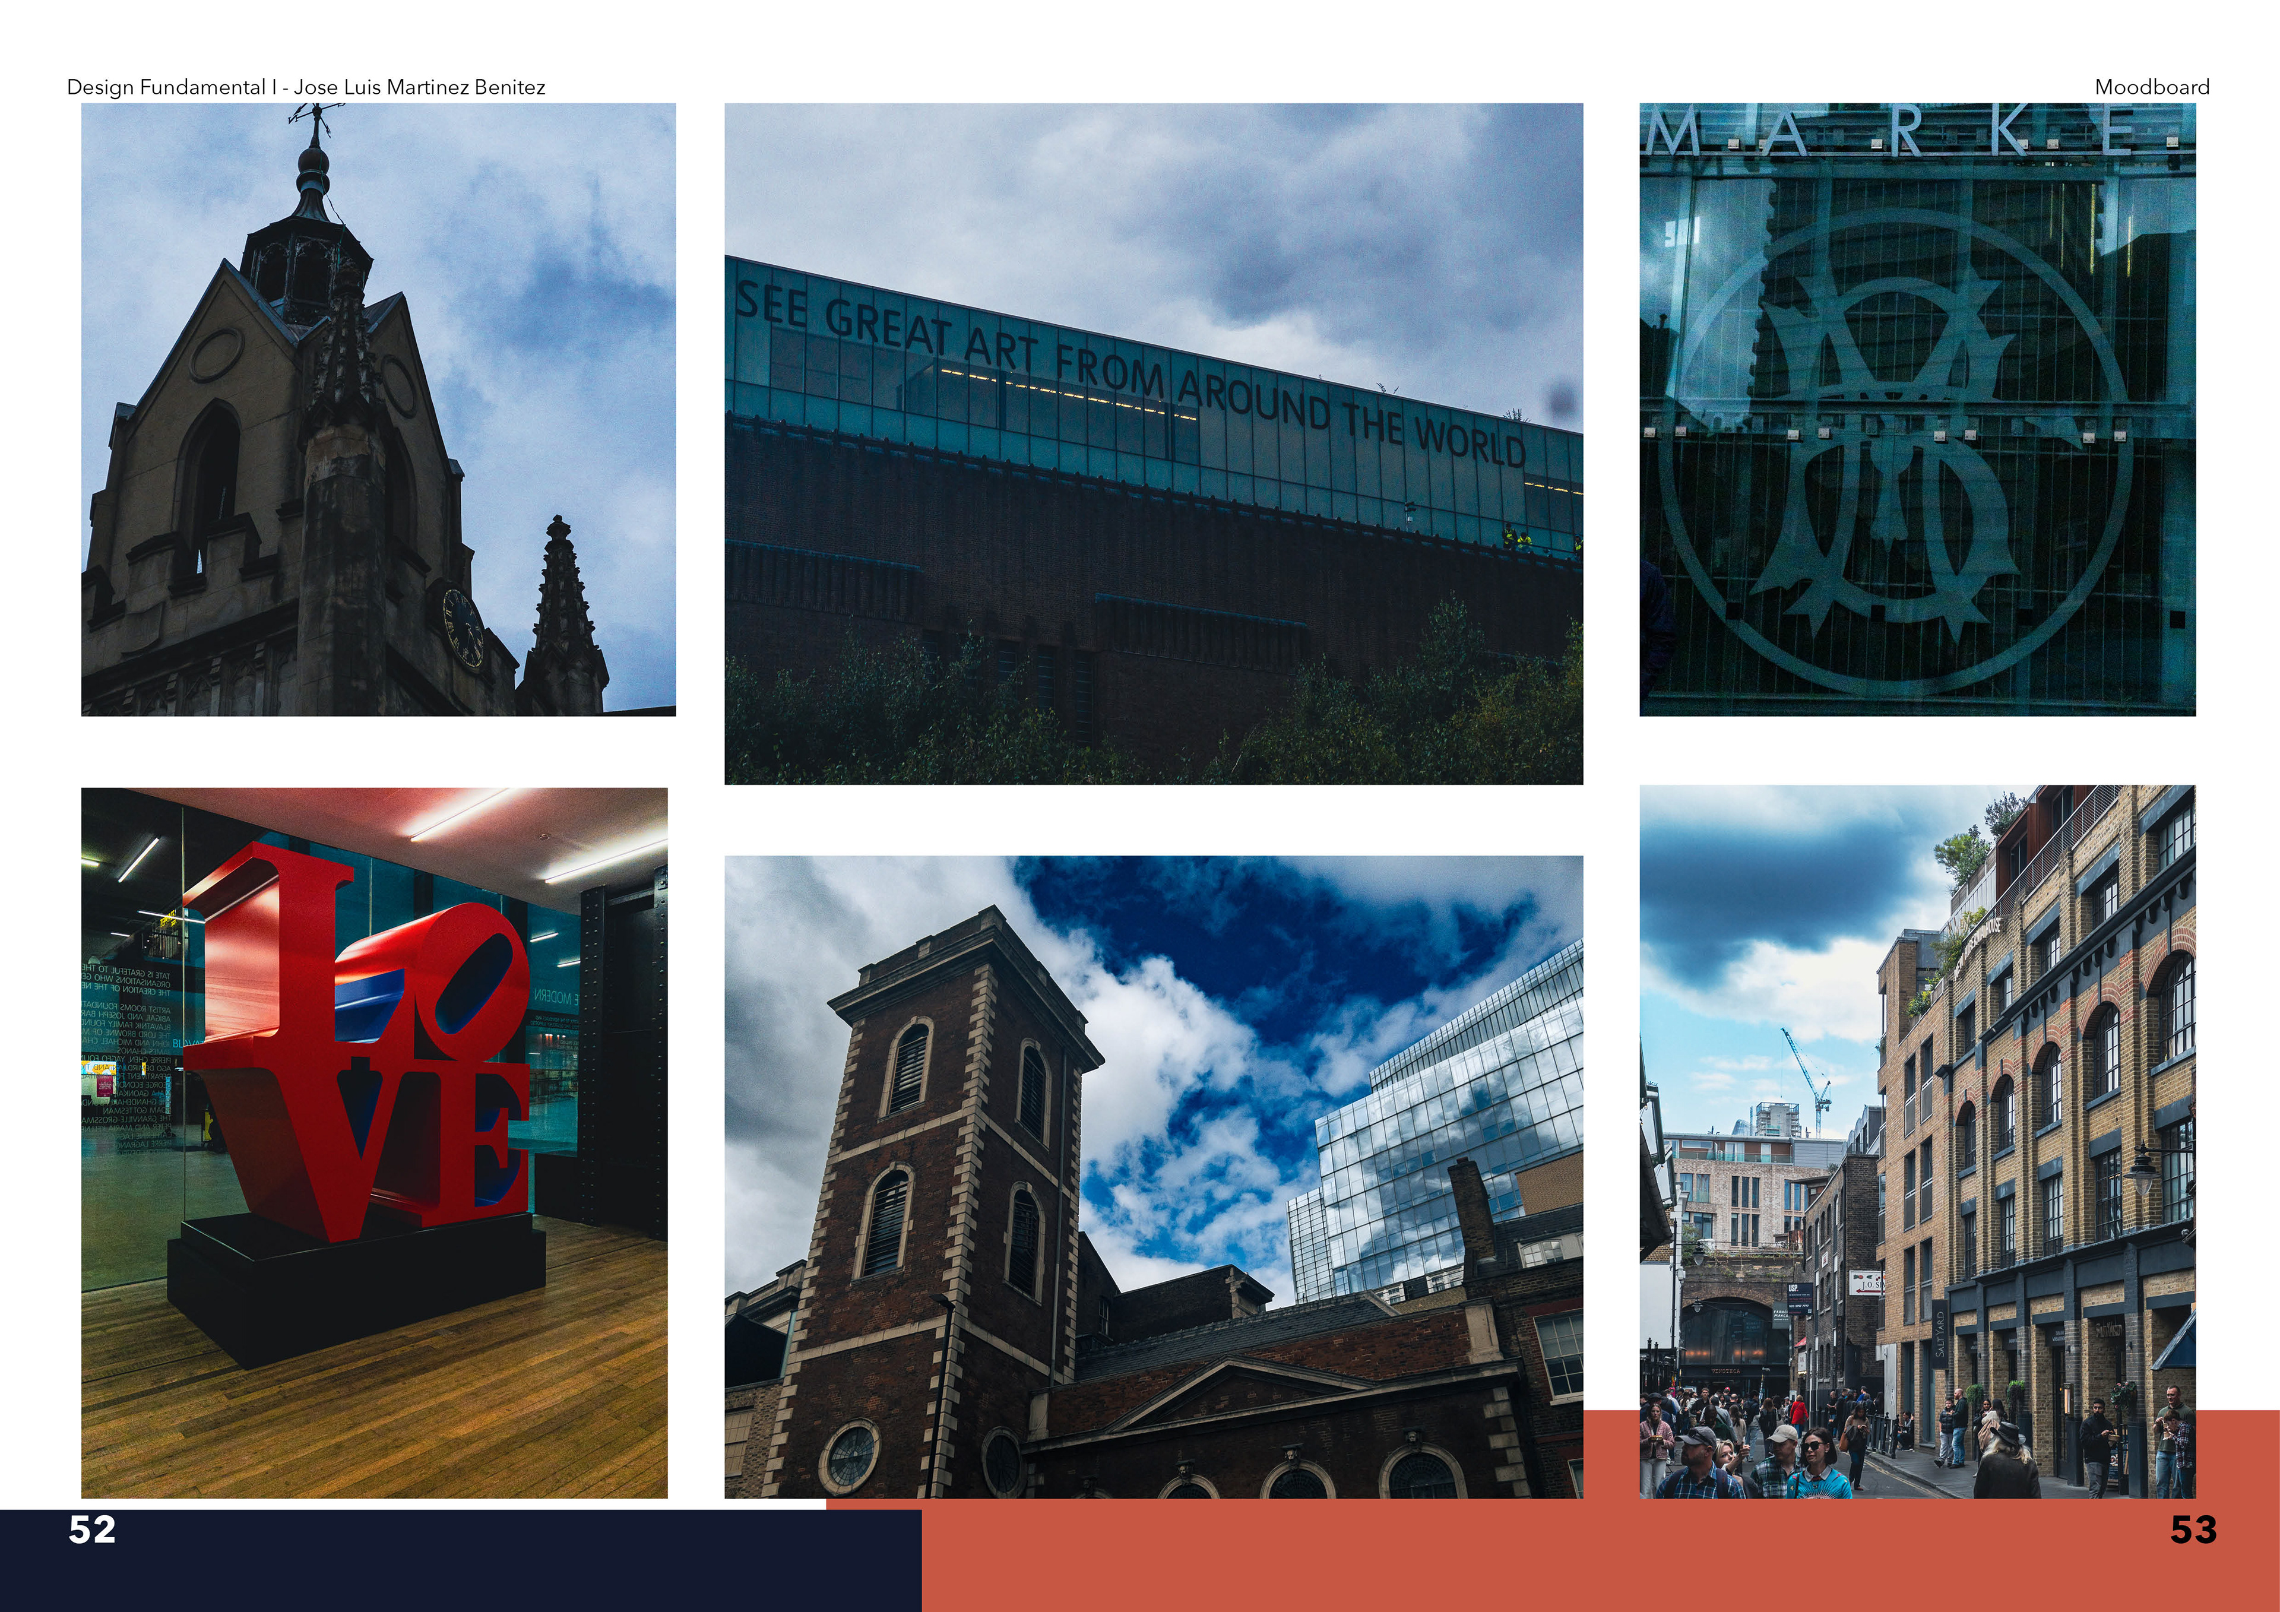
Task: Select the Gothic church spire photo
Action: pos(378,409)
